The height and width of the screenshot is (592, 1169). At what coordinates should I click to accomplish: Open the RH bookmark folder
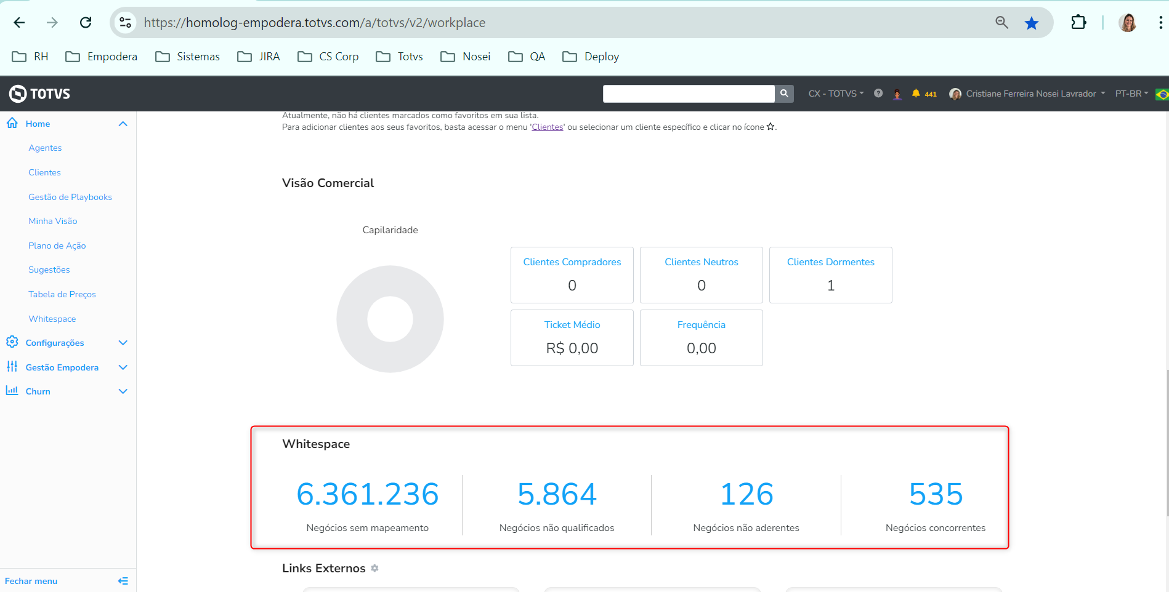click(30, 57)
